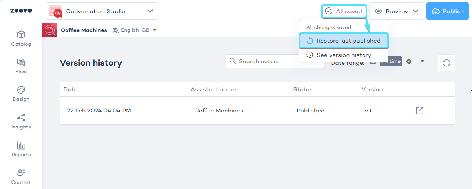Click the Zoovu logo

tap(21, 11)
